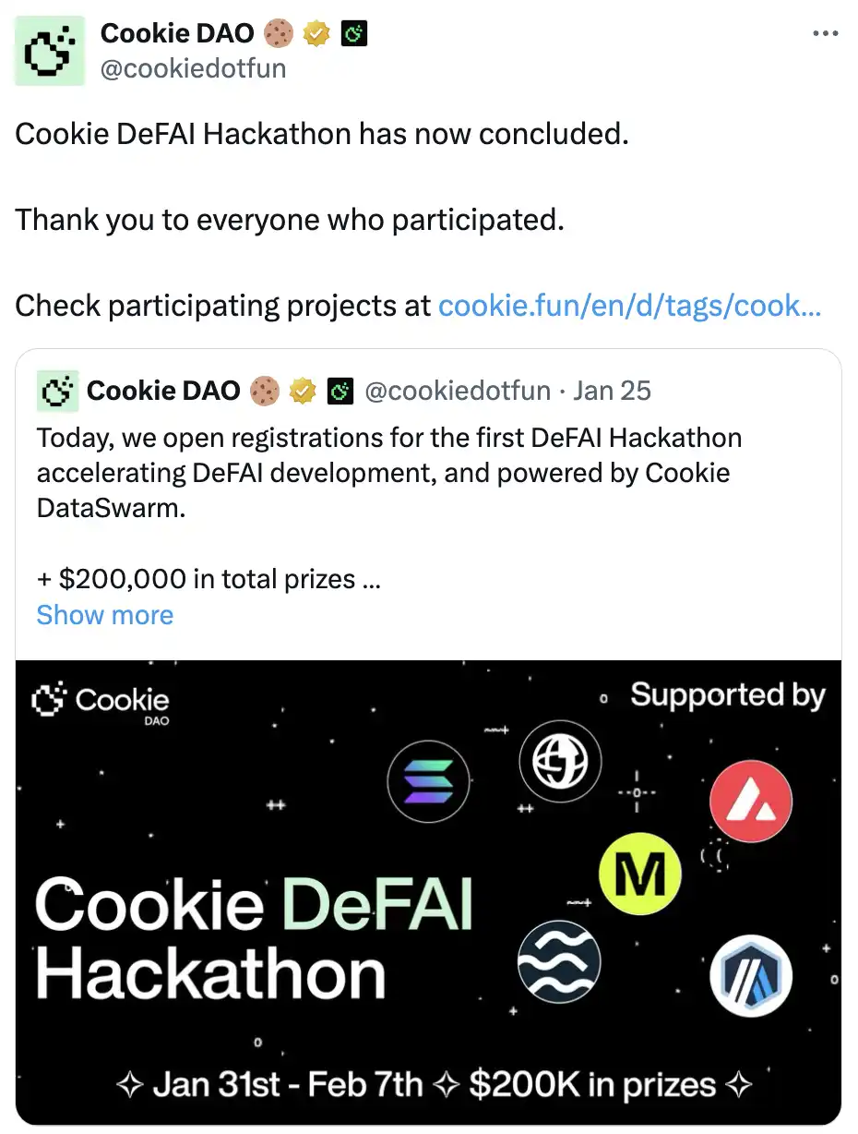Click the Solana logo in the banner
The width and height of the screenshot is (858, 1134).
[x=428, y=781]
